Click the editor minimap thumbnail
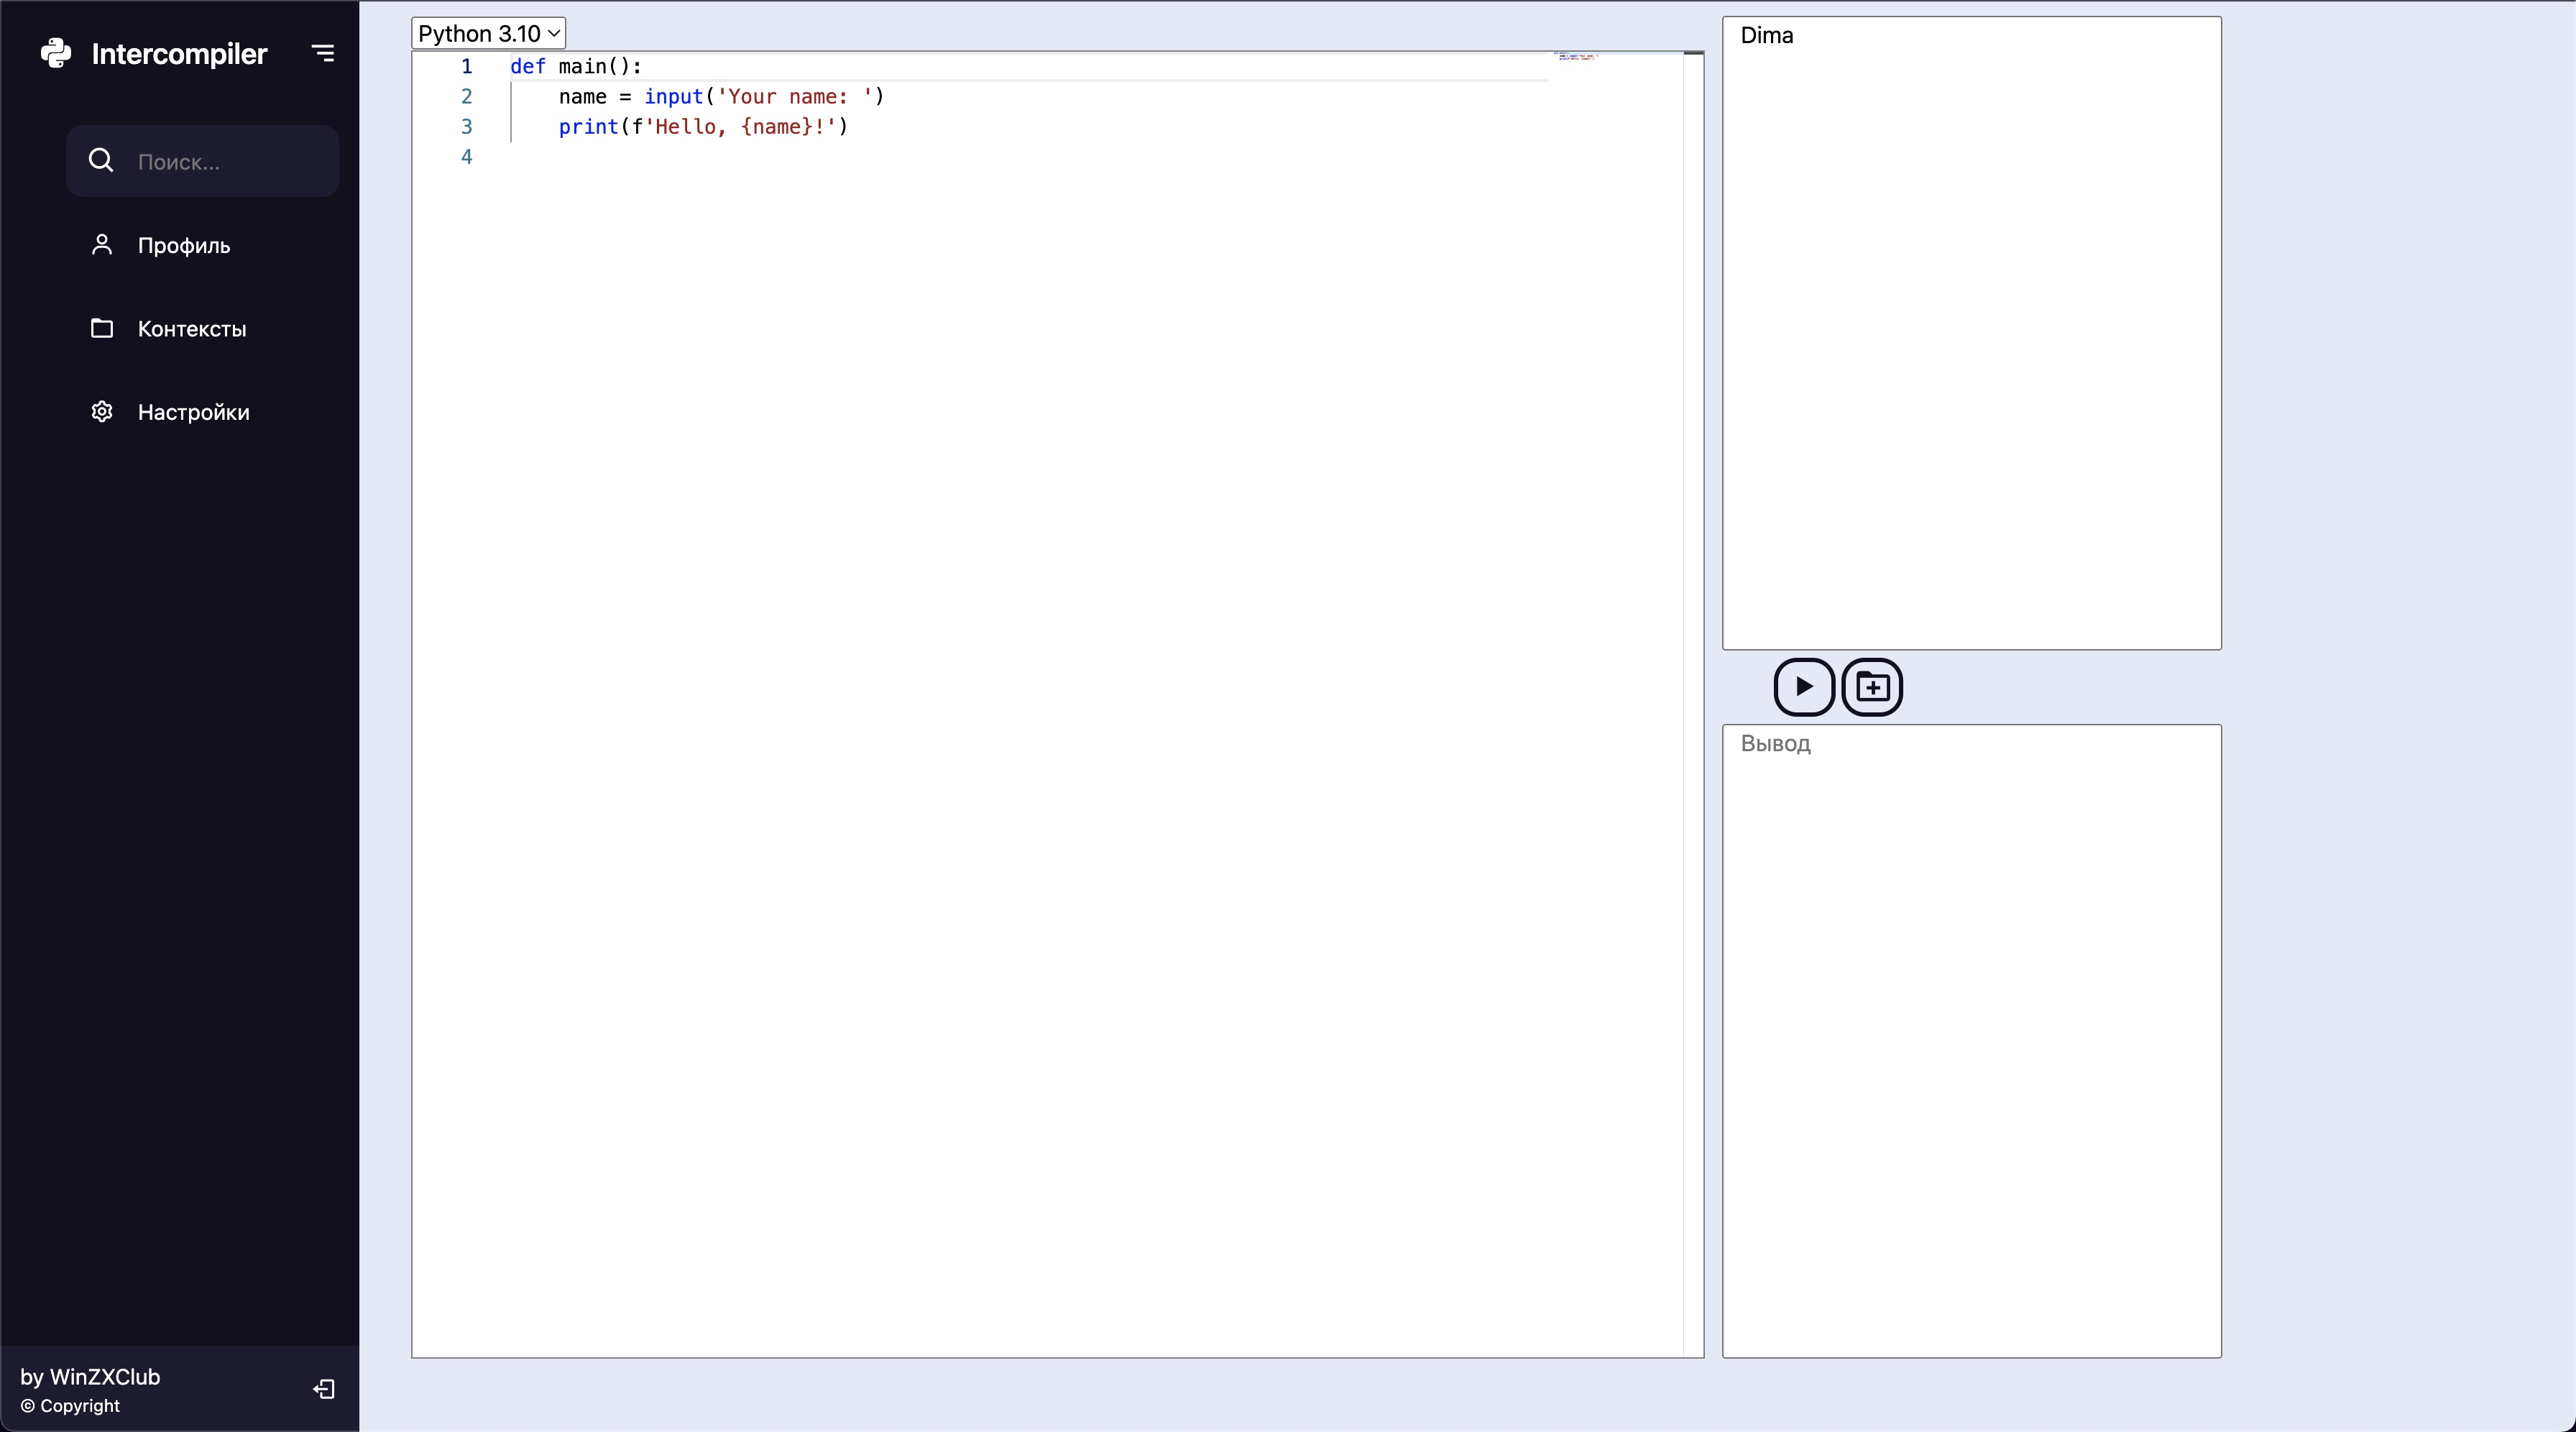This screenshot has height=1432, width=2576. (x=1578, y=57)
